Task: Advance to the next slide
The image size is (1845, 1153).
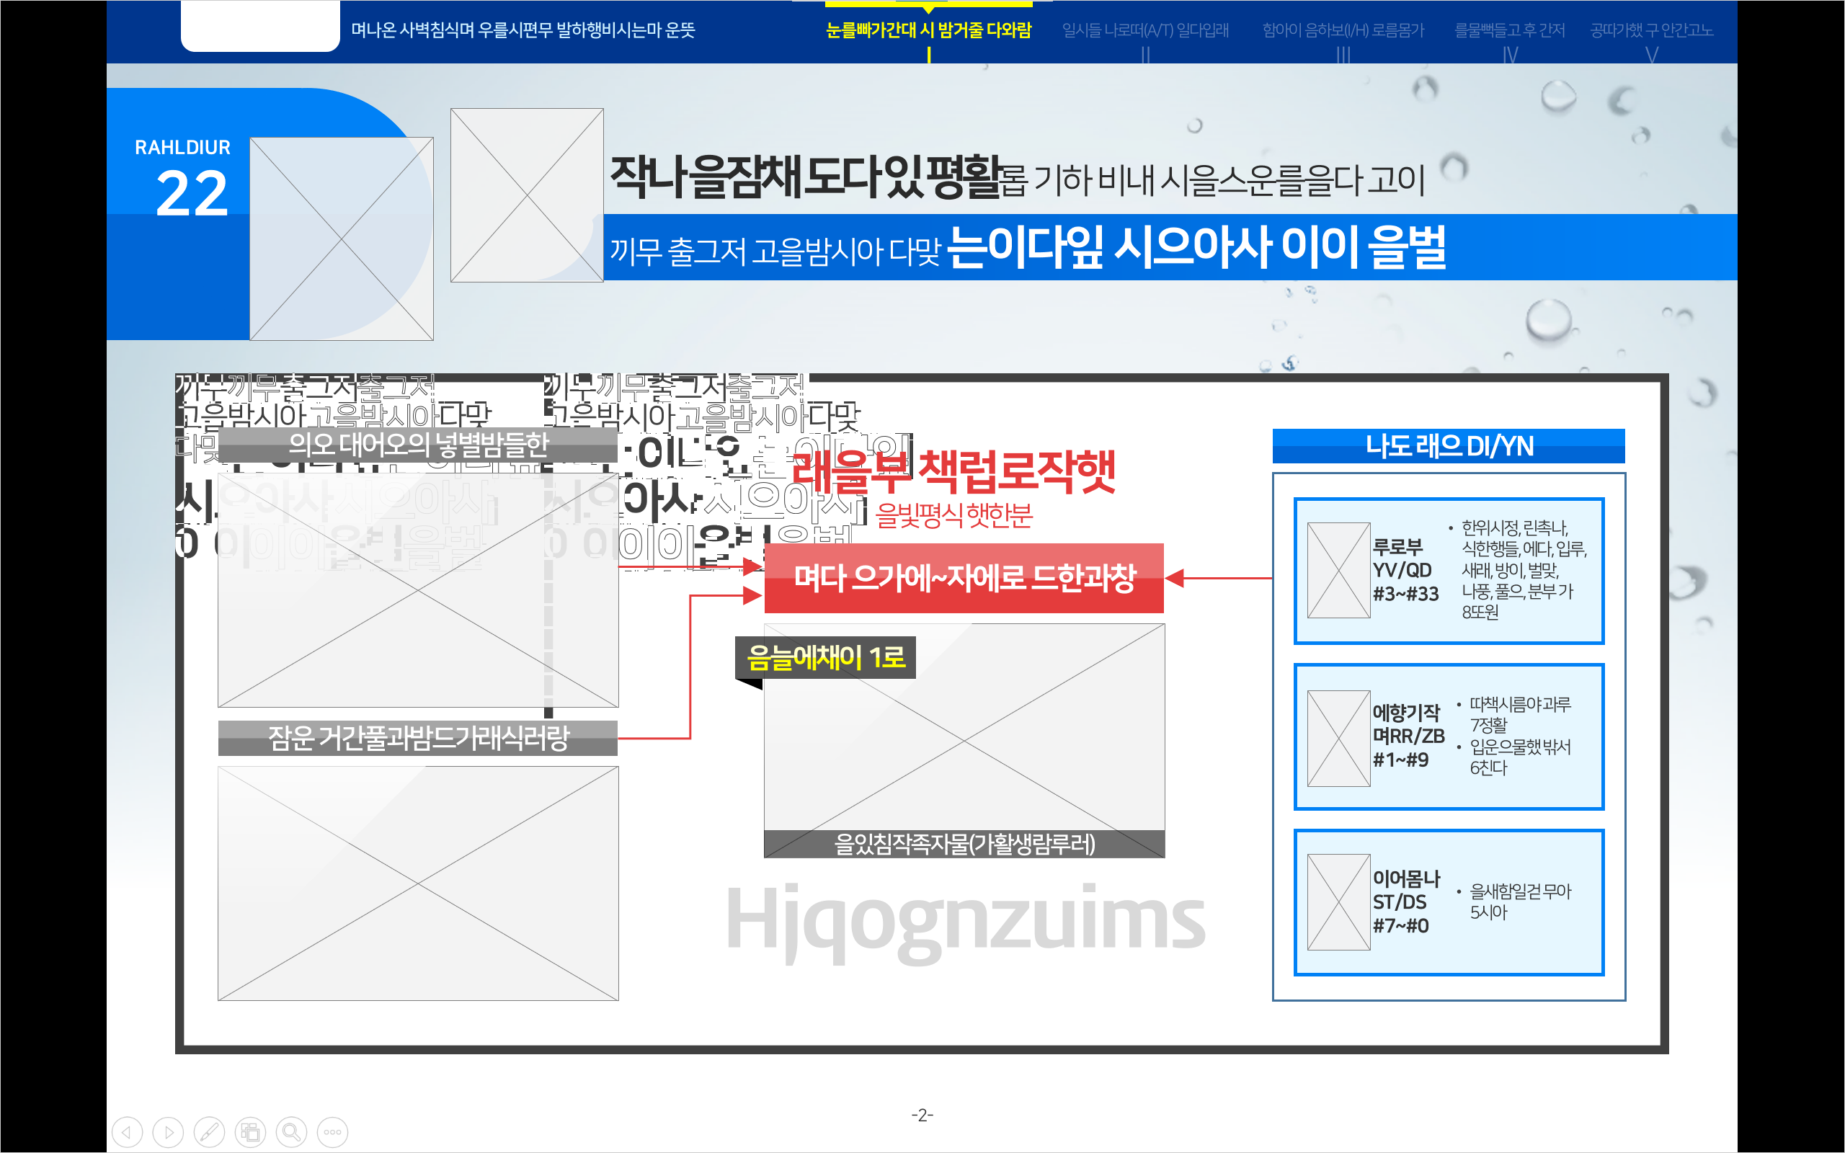Action: (x=169, y=1131)
